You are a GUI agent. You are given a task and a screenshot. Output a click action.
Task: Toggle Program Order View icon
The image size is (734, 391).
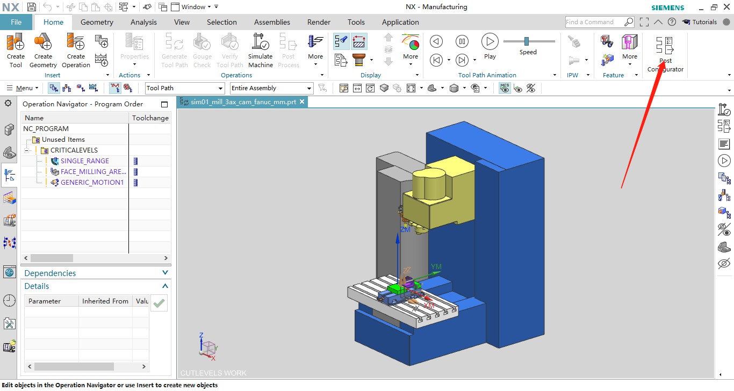(x=54, y=88)
